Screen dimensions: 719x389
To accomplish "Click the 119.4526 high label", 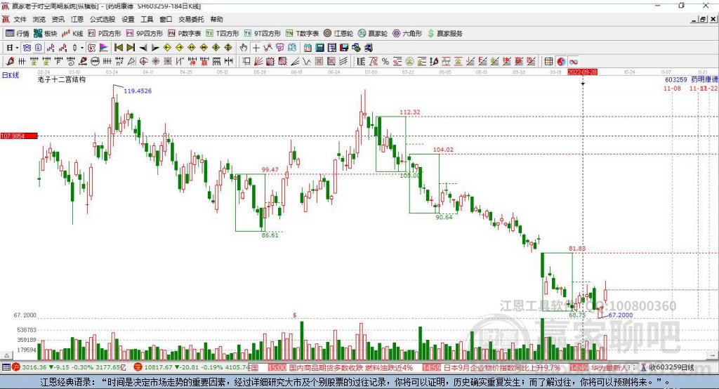I will pos(138,91).
